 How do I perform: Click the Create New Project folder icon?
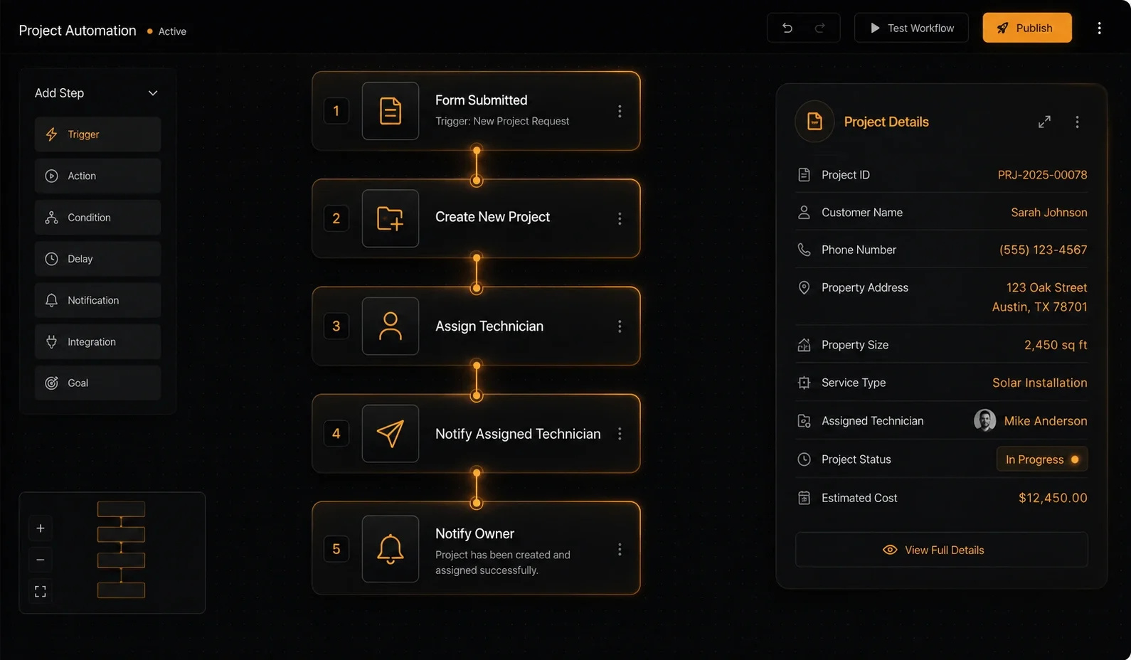pos(391,218)
